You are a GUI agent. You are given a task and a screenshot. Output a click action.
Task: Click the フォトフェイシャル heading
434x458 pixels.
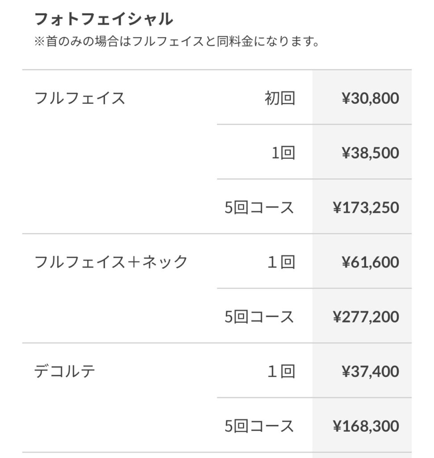(104, 19)
